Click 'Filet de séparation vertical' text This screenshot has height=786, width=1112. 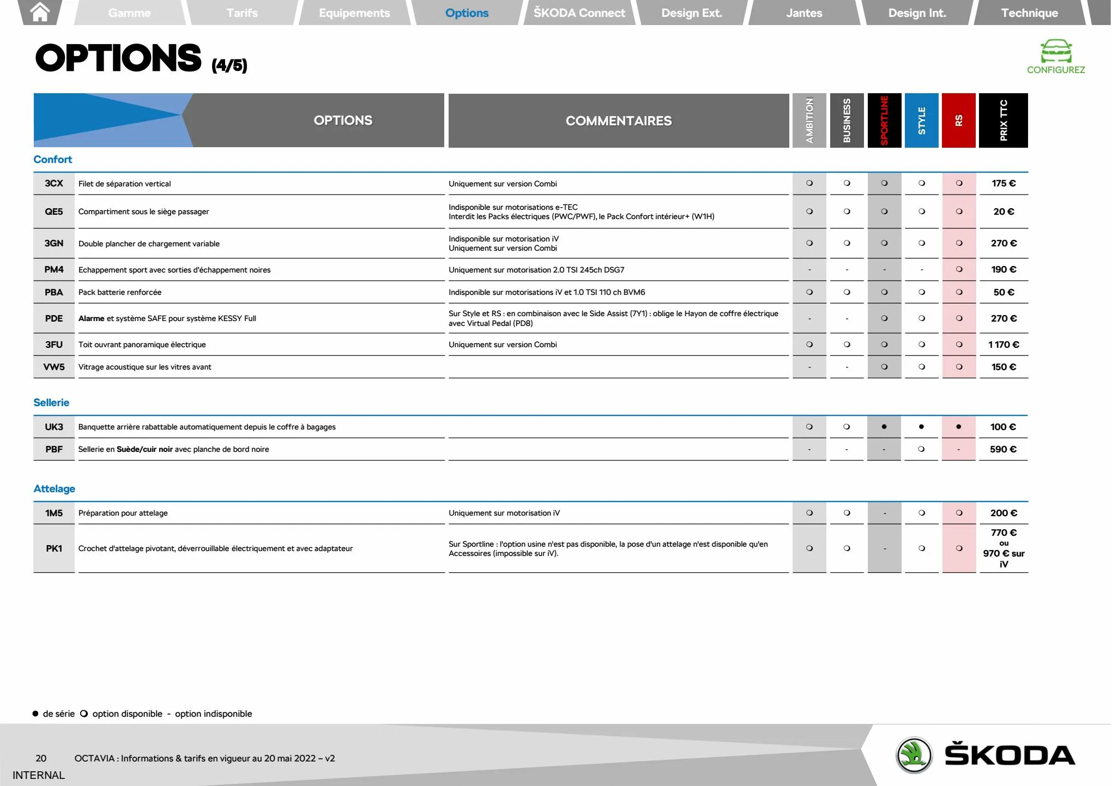tap(124, 184)
